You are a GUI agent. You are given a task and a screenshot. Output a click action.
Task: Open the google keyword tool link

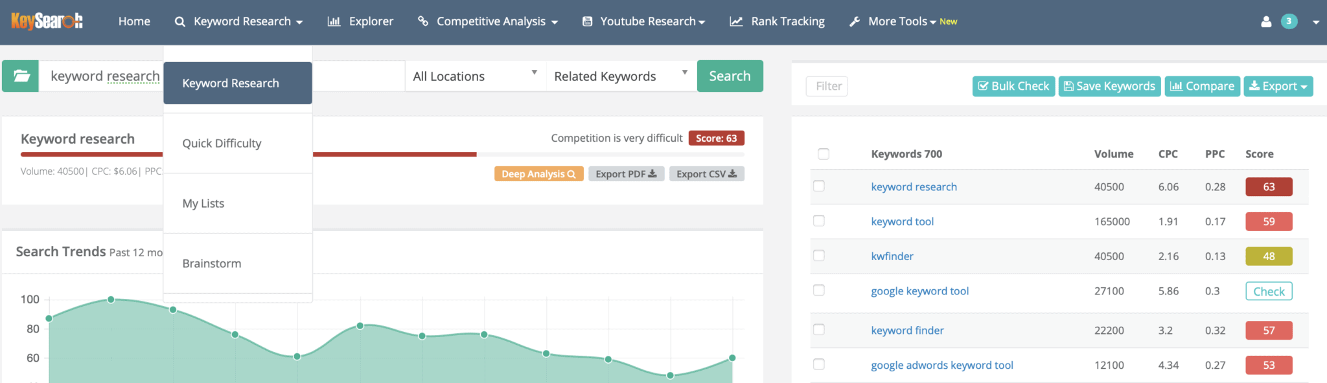pos(920,291)
